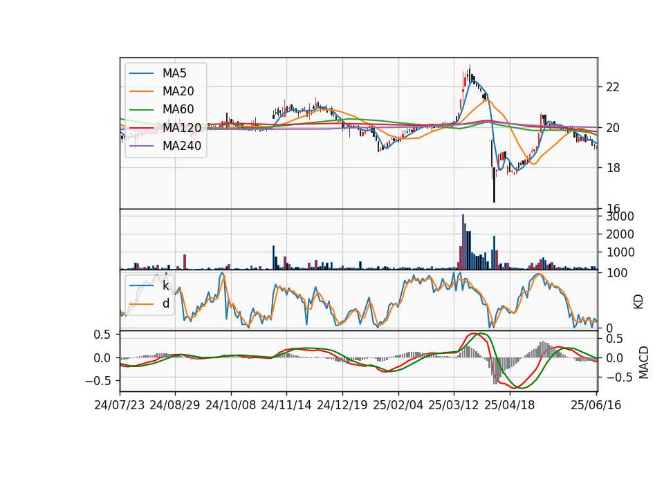Click the price axis value 22
The height and width of the screenshot is (477, 664).
point(613,87)
